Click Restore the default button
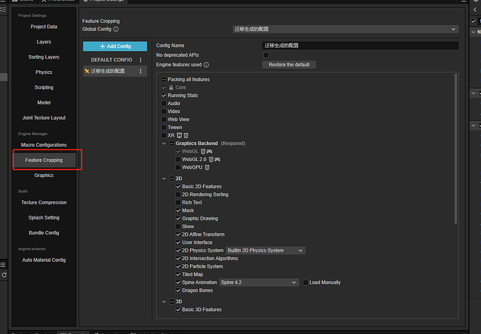The width and height of the screenshot is (481, 334). coord(289,65)
